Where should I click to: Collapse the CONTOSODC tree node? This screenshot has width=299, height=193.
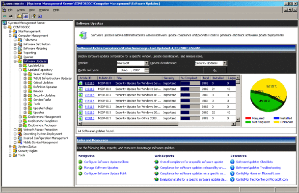[x=5, y=27]
